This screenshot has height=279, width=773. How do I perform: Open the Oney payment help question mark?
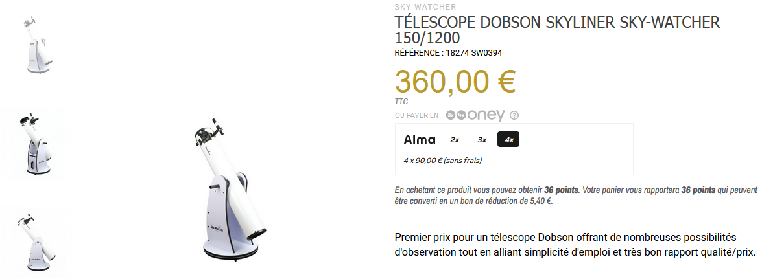[x=514, y=116]
